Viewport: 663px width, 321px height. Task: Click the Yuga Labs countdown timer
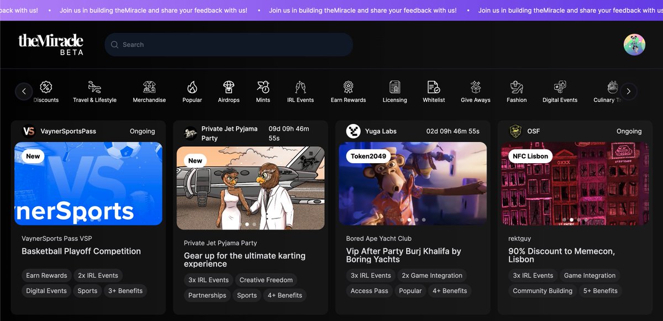[x=453, y=131]
